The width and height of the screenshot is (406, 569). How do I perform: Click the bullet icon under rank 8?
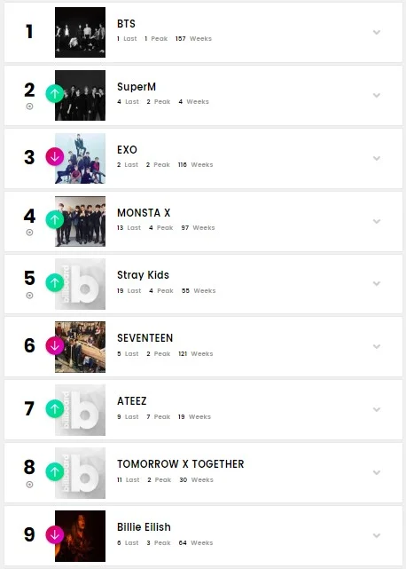[x=30, y=485]
